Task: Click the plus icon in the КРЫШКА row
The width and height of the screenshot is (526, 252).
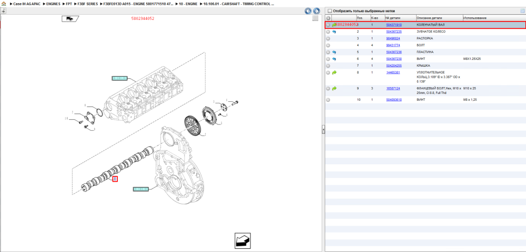Action: pyautogui.click(x=328, y=66)
